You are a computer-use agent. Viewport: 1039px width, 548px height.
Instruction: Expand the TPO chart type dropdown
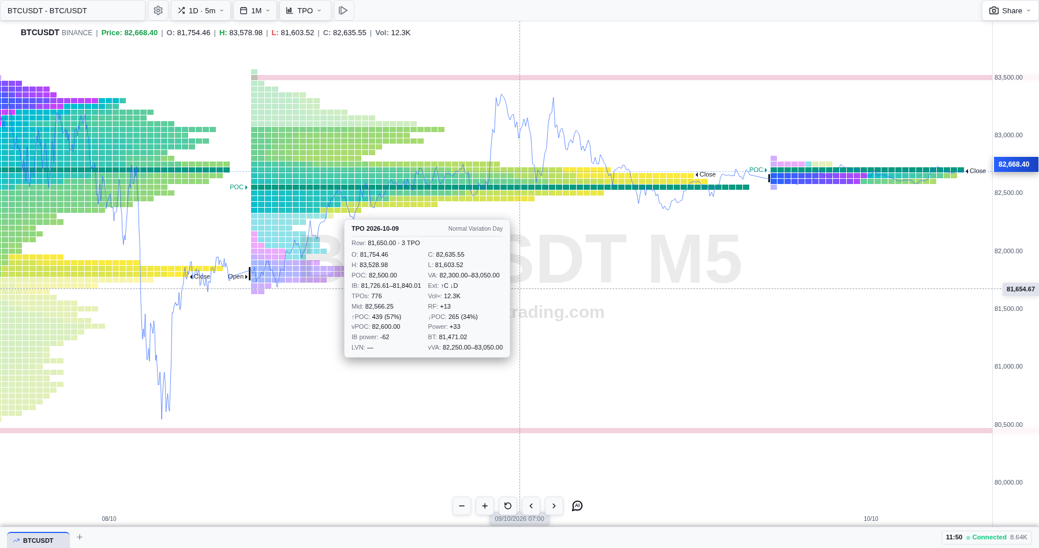(305, 10)
